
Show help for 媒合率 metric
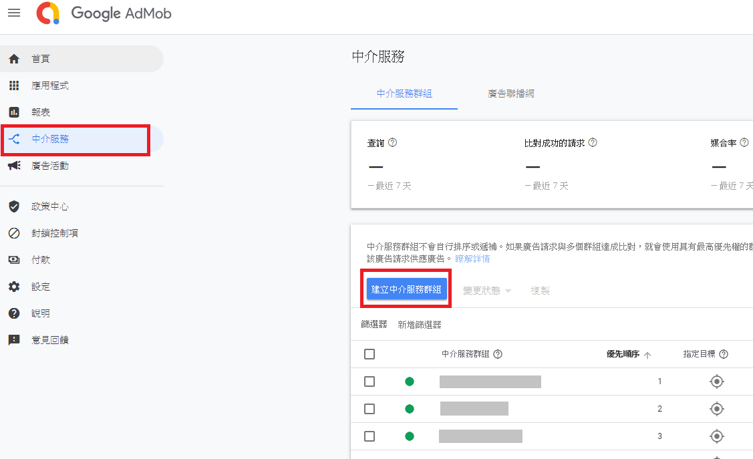pyautogui.click(x=744, y=142)
